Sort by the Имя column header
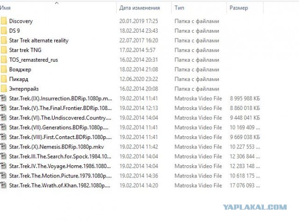This screenshot has width=299, height=221. 5,8
